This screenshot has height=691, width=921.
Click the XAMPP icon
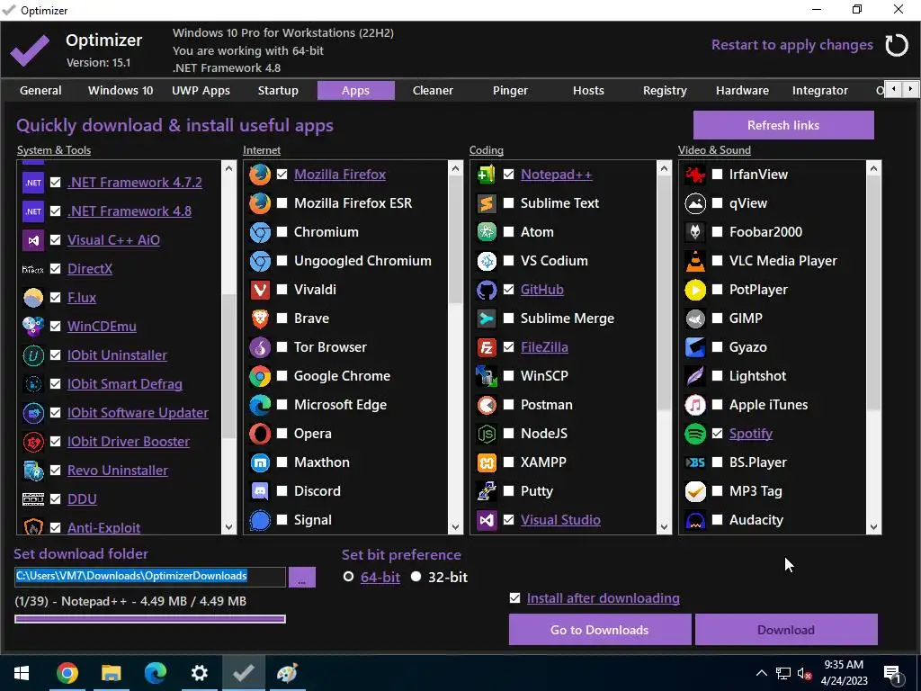click(x=487, y=462)
